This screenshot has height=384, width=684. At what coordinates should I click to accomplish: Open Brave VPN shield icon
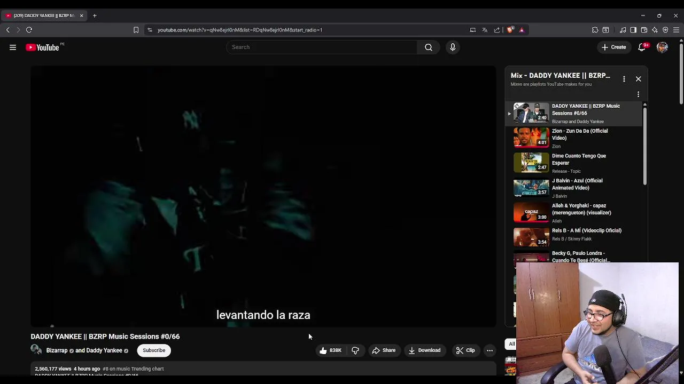pos(665,30)
